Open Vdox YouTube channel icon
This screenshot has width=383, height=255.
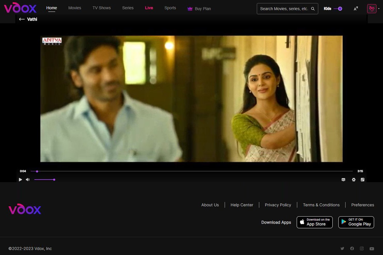(372, 249)
